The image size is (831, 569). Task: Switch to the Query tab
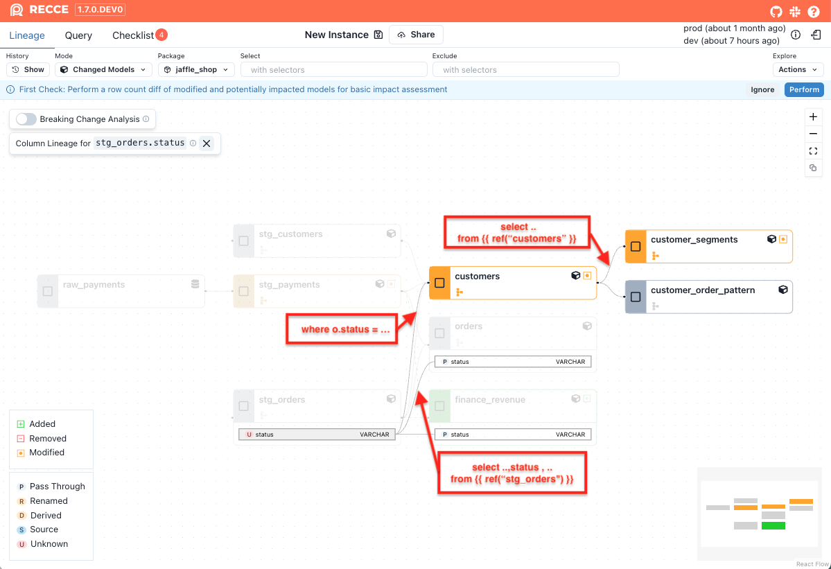[78, 35]
